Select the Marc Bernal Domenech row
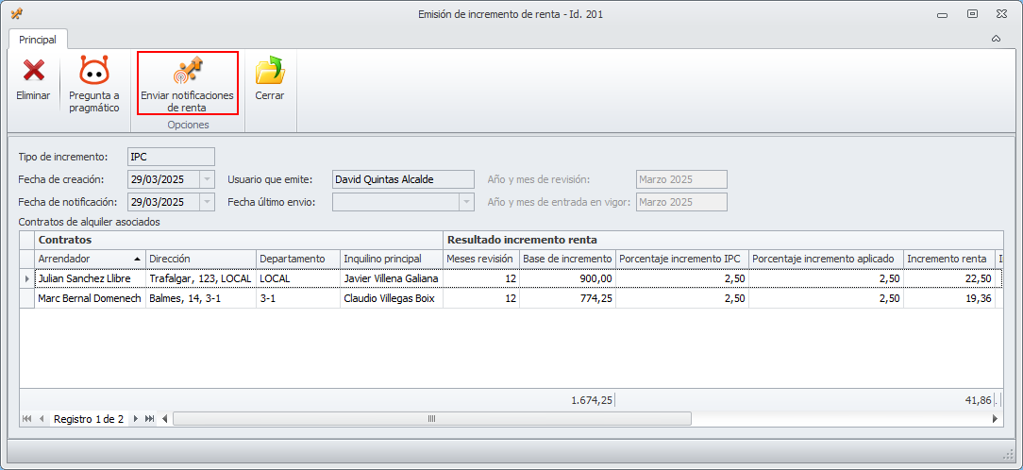The width and height of the screenshot is (1023, 470). pyautogui.click(x=90, y=298)
